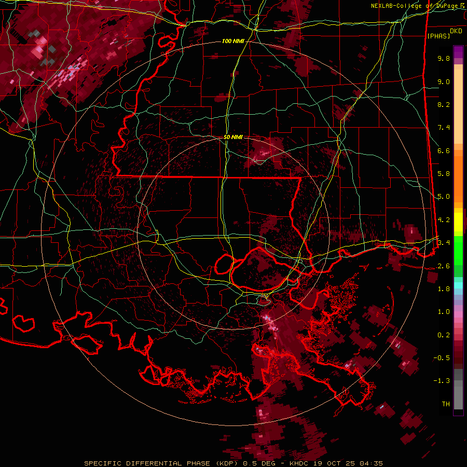Click the 100 NMI range ring label
The image size is (467, 467).
pyautogui.click(x=233, y=41)
